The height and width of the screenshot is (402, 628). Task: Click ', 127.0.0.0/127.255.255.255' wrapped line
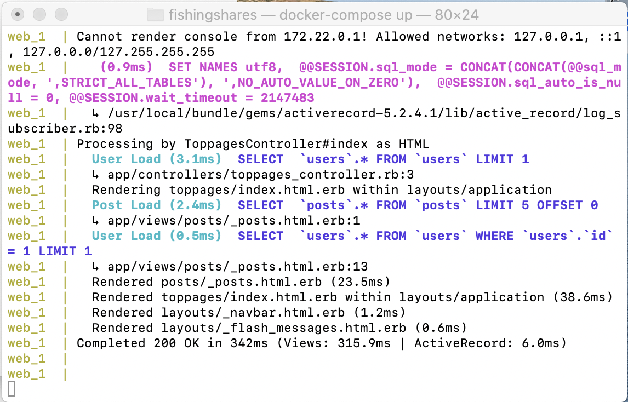coord(111,52)
